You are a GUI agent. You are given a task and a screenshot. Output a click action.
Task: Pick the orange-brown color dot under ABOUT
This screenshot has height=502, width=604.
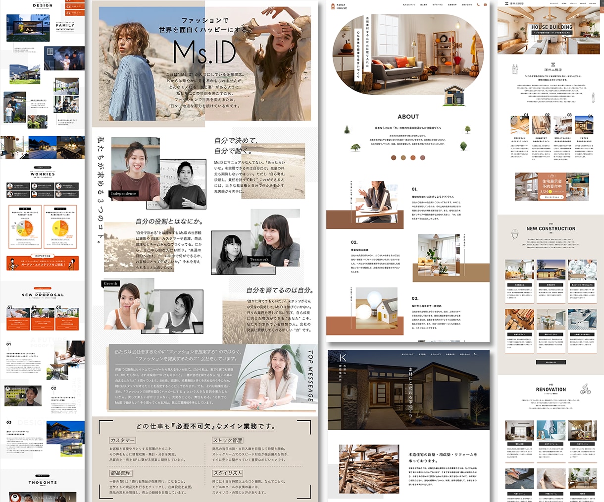[413, 158]
